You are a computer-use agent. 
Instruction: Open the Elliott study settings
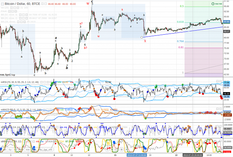(12, 11)
